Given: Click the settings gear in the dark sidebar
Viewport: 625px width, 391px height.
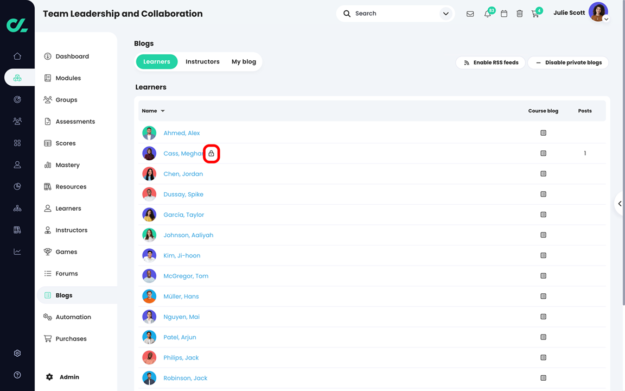Looking at the screenshot, I should point(17,353).
